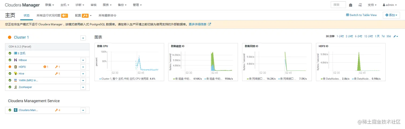Switch to 所有最新命令 tab
405x129 pixels.
[107, 16]
